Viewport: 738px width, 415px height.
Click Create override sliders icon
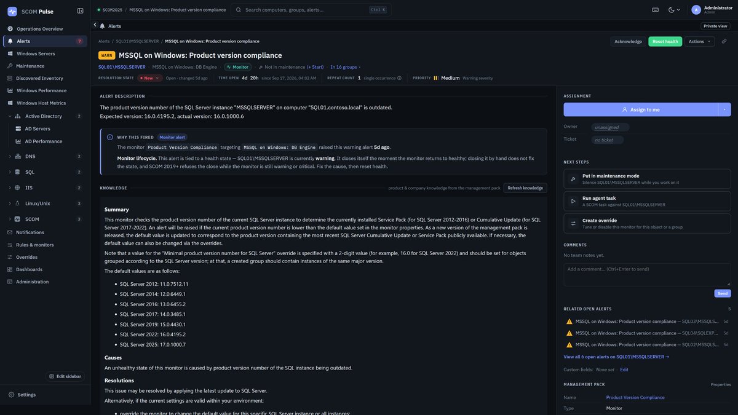[x=573, y=223]
